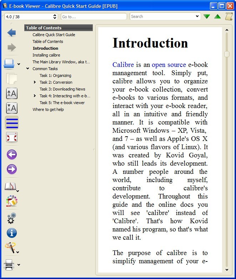Go to previous page with purple left arrow
This screenshot has width=236, height=279.
coord(12,155)
